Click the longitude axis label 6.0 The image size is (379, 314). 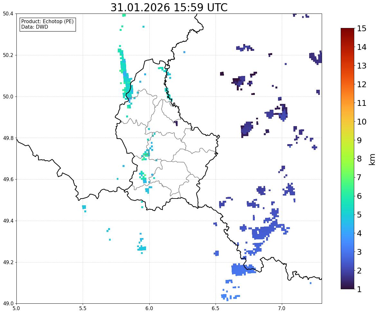[149, 309]
